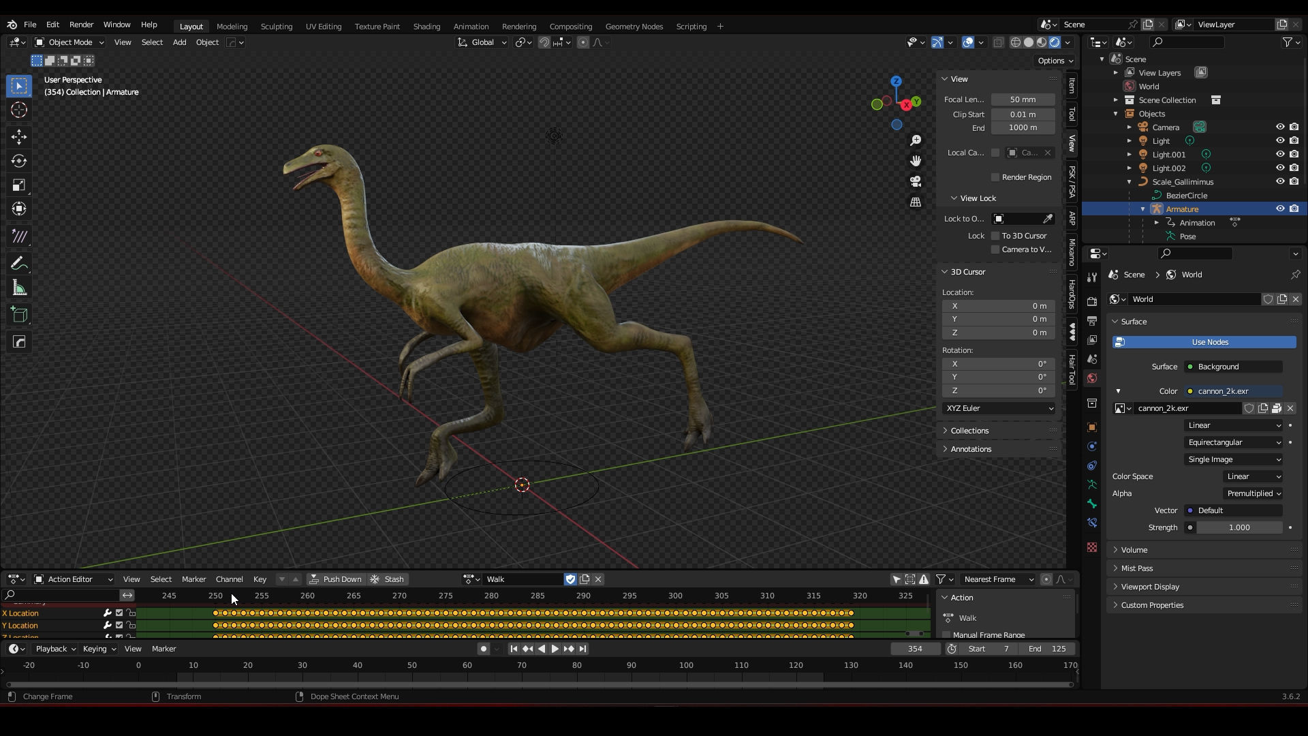Image resolution: width=1308 pixels, height=736 pixels.
Task: Jump to the timeline's start frame
Action: pyautogui.click(x=514, y=649)
